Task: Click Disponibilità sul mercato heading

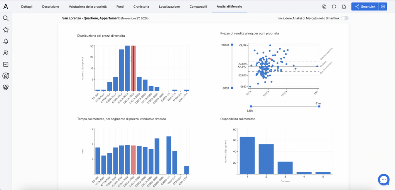Action: pyautogui.click(x=238, y=119)
